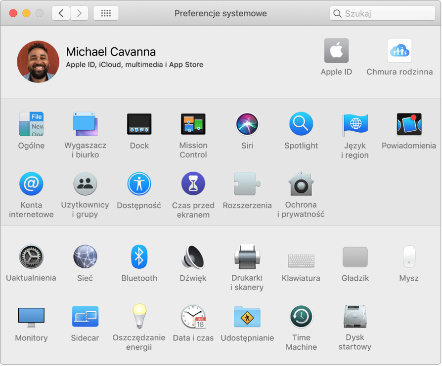
Task: Click the show all grid button
Action: pyautogui.click(x=106, y=13)
